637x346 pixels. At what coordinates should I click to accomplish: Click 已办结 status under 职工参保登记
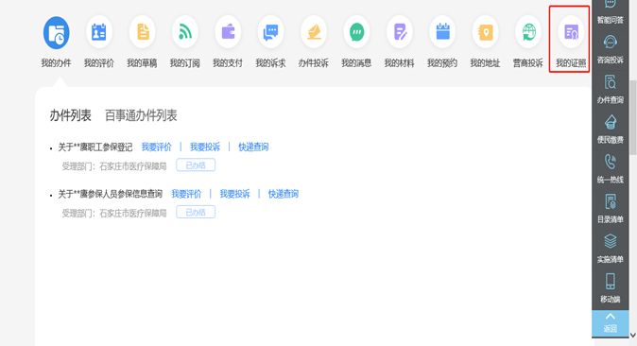pos(196,165)
